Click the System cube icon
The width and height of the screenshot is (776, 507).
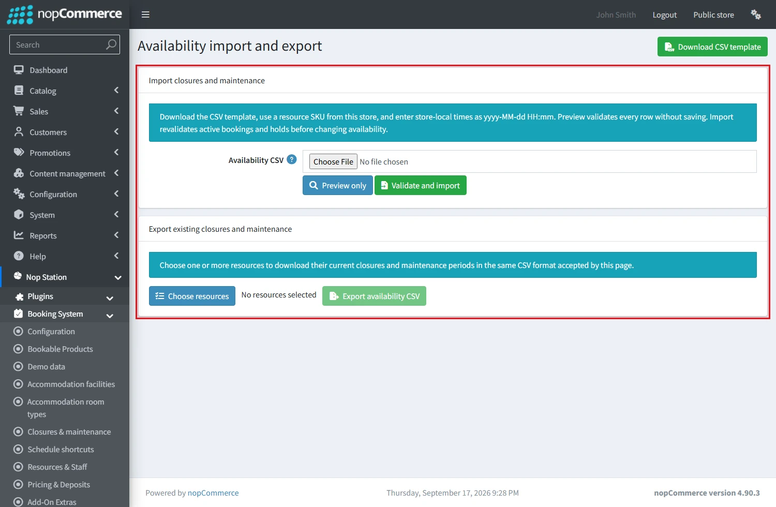[x=19, y=214]
